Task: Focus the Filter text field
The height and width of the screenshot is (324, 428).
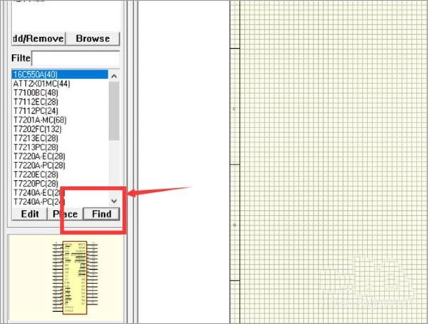Action: [x=75, y=58]
